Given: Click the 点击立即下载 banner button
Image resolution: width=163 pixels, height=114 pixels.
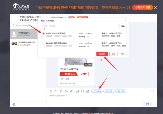Looking at the screenshot, I should tap(143, 8).
